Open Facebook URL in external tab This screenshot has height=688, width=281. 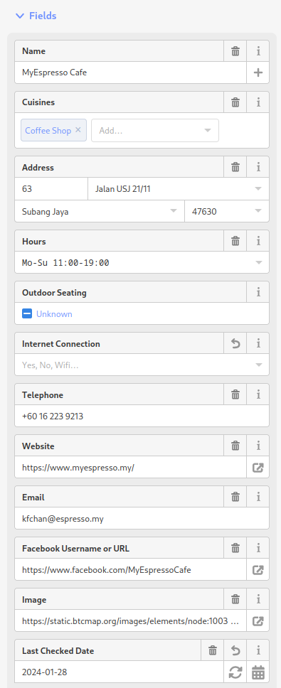258,570
